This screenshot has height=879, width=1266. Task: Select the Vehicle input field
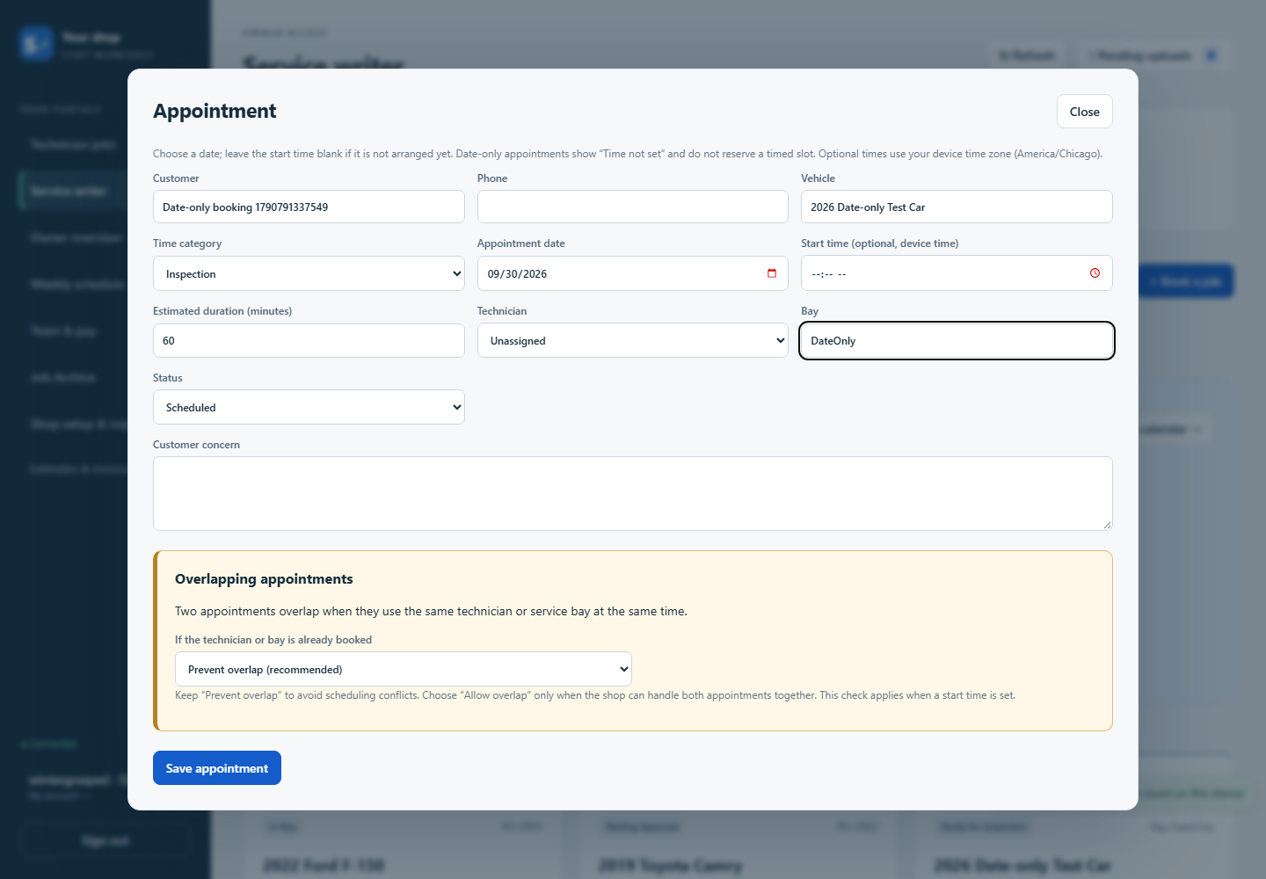tap(957, 207)
